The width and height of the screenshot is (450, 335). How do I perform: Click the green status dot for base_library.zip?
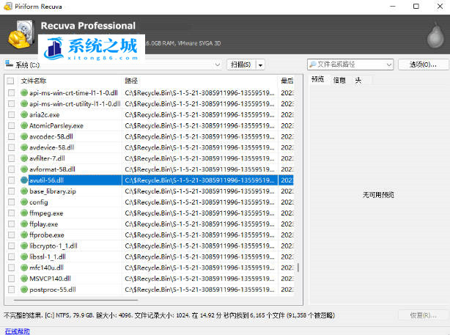coord(24,191)
